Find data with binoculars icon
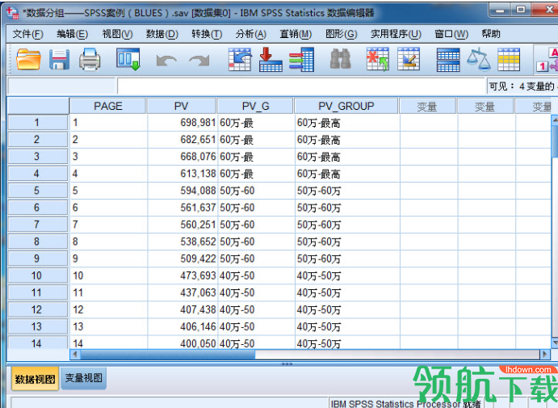 click(x=341, y=59)
